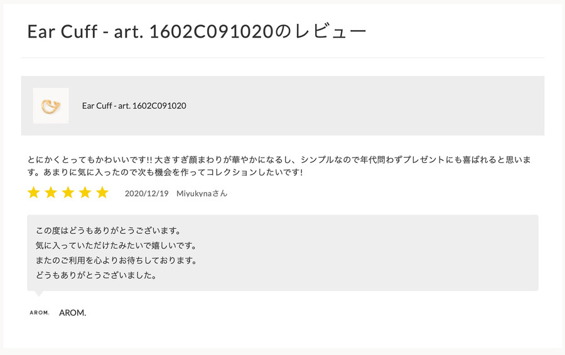
Task: Click the review line starting とにかくとっても
Action: (x=279, y=160)
